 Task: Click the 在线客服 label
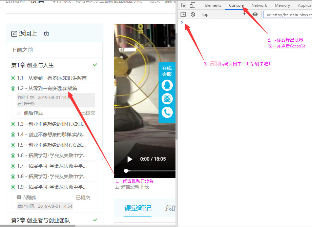point(167,71)
